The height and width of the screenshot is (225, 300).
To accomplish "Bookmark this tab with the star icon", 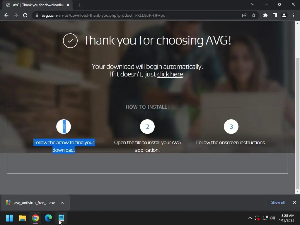I will (254, 15).
